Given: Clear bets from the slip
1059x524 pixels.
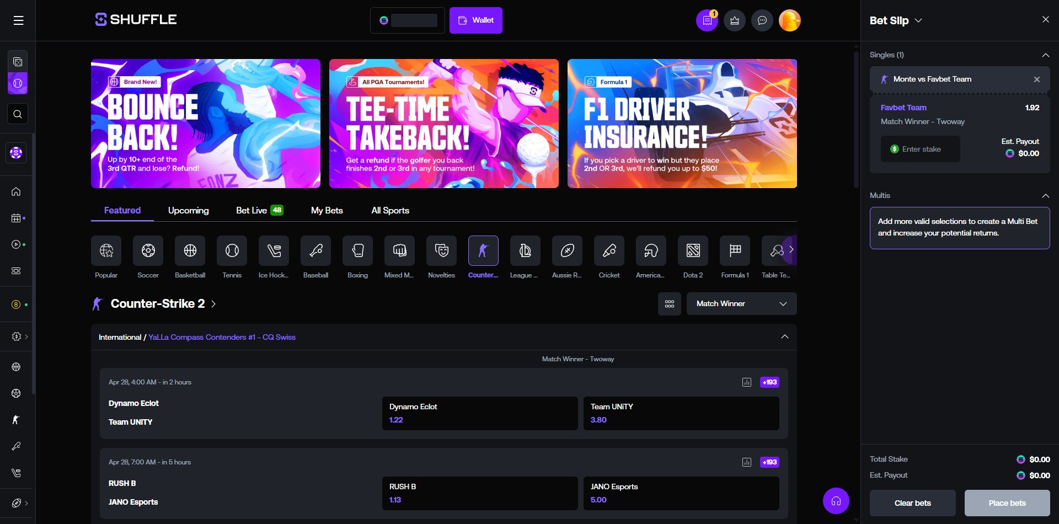Looking at the screenshot, I should point(913,503).
